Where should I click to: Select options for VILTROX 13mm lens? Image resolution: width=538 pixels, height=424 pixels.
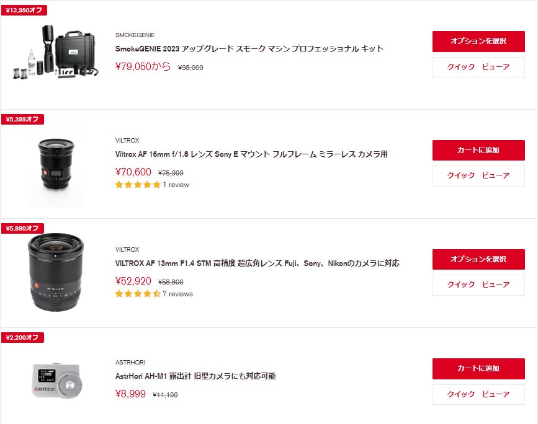[478, 260]
